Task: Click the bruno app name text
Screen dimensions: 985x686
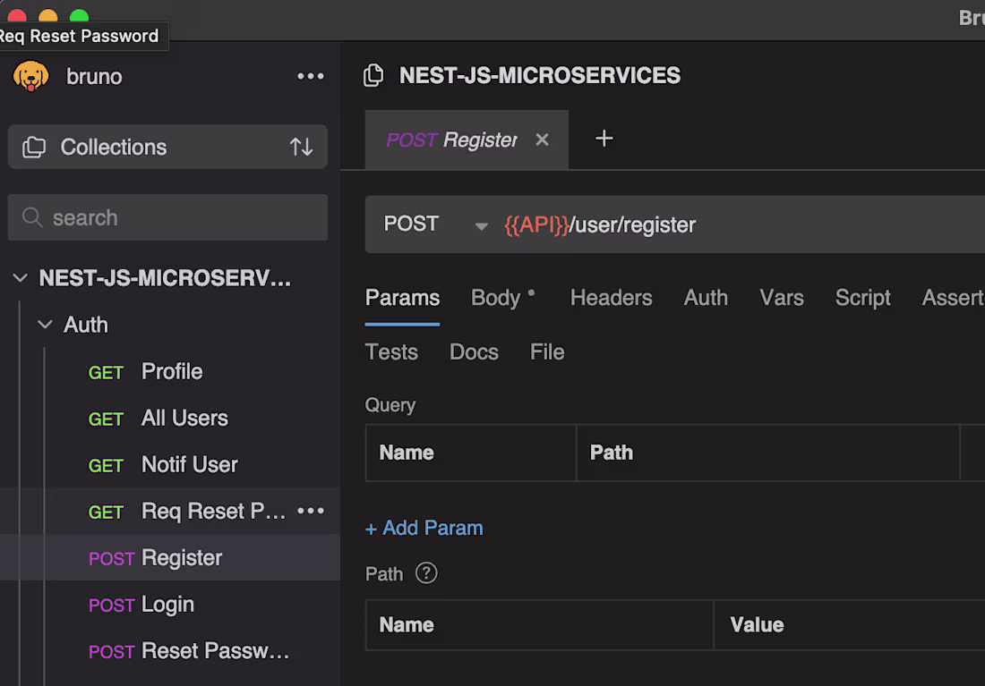Action: click(94, 76)
